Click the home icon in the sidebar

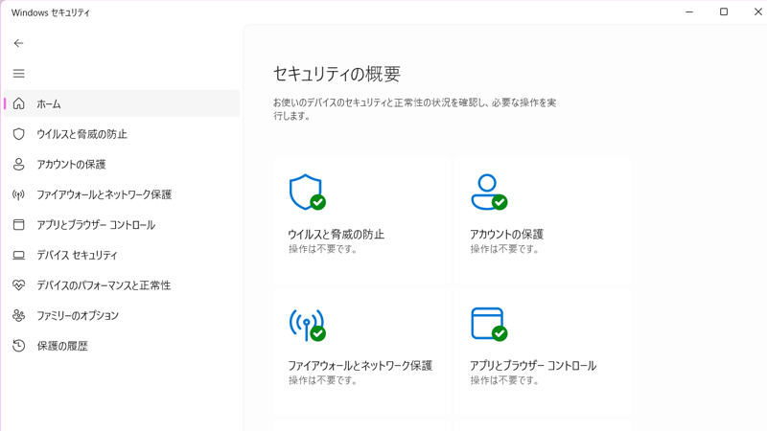(18, 103)
